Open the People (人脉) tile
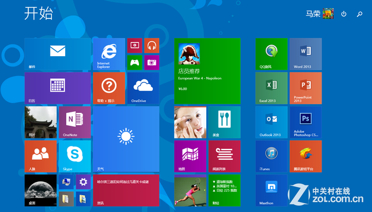372x212 pixels. pyautogui.click(x=41, y=156)
